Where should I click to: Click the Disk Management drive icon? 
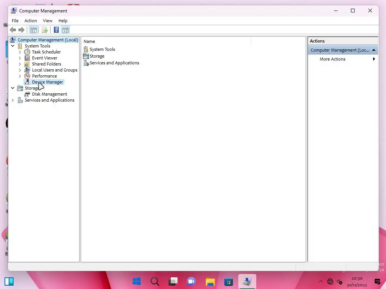pyautogui.click(x=27, y=94)
